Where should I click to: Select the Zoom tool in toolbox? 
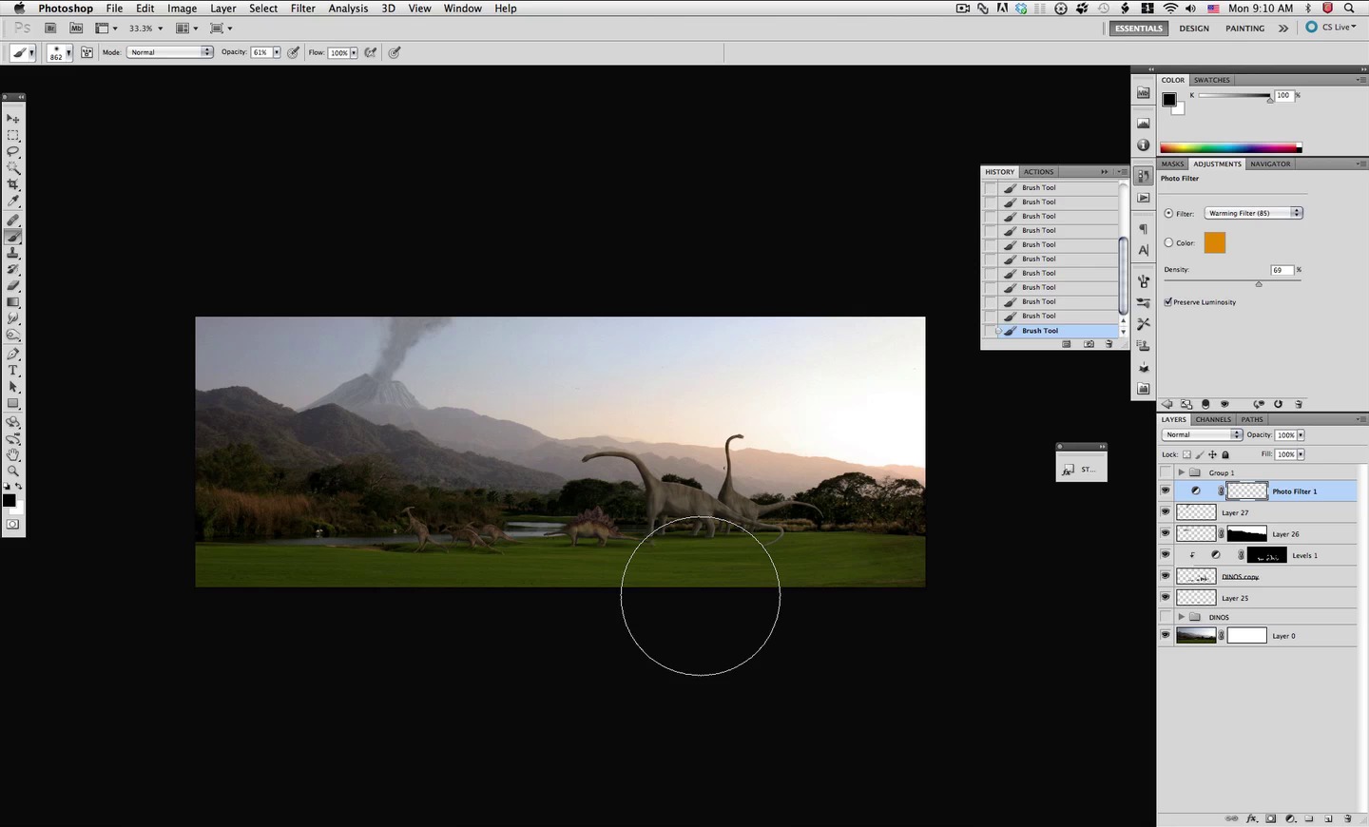tap(13, 471)
